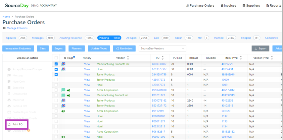
Task: Uncheck the row for PO 6000237807
Action: [x=56, y=64]
